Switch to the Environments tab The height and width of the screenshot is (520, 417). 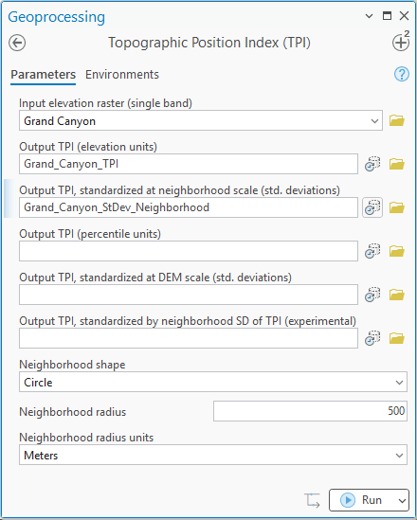point(122,74)
